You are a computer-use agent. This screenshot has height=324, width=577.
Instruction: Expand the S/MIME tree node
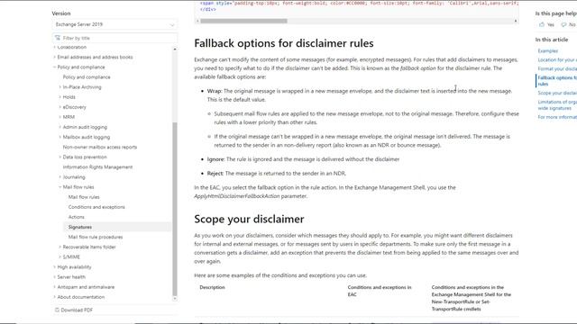[60, 257]
